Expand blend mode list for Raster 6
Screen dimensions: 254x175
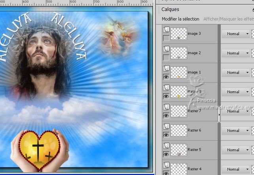236,130
